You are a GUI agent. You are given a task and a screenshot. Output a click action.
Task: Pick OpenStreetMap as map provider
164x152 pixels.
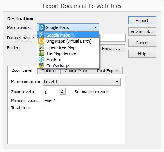[68, 47]
